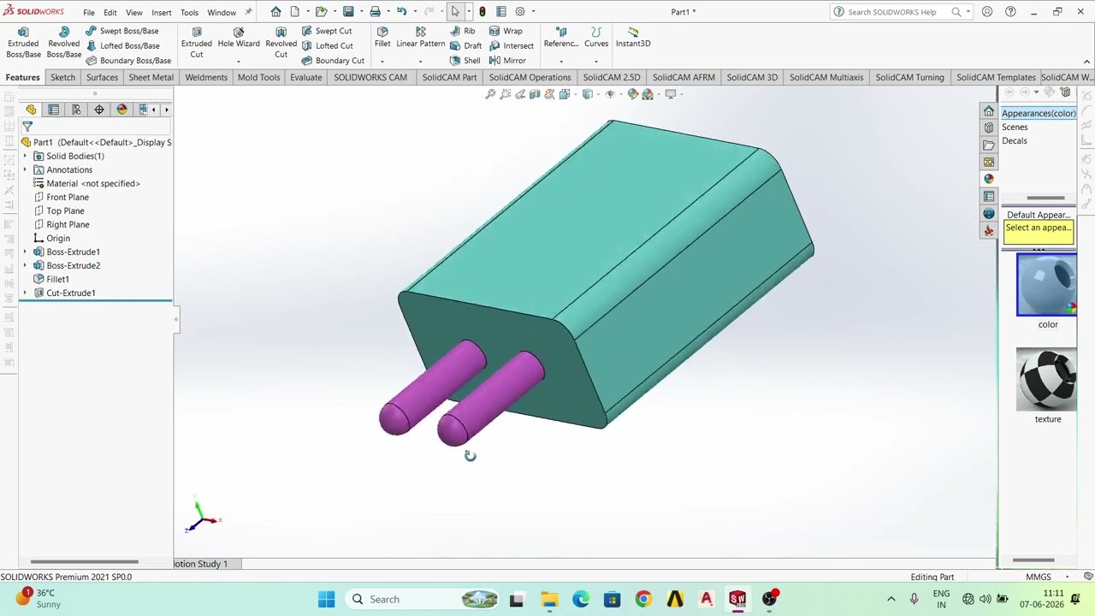The width and height of the screenshot is (1095, 616).
Task: Select the Revolved Boss/Base tool
Action: (64, 43)
